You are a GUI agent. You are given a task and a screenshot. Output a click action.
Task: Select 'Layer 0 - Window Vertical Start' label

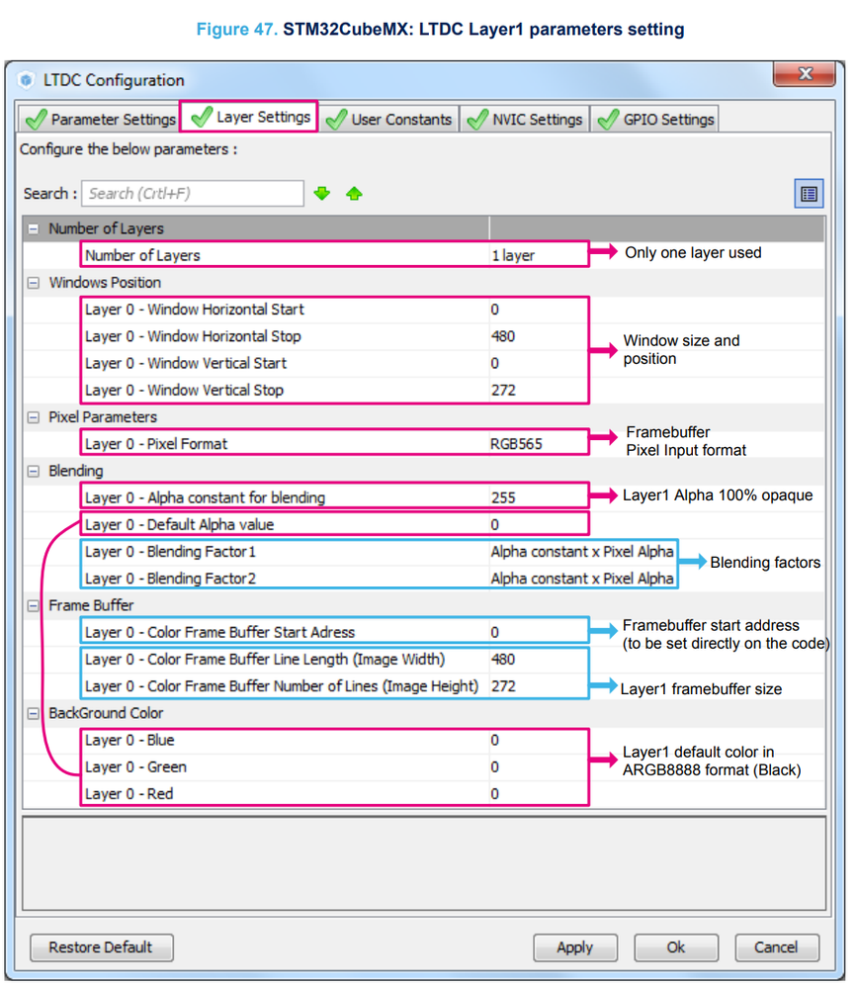(186, 363)
